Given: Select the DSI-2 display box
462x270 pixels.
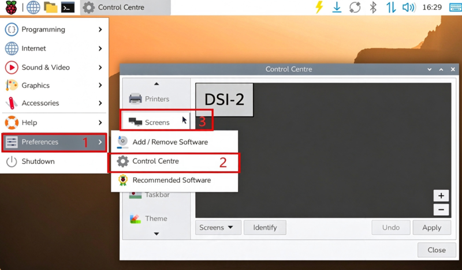Looking at the screenshot, I should pos(224,100).
